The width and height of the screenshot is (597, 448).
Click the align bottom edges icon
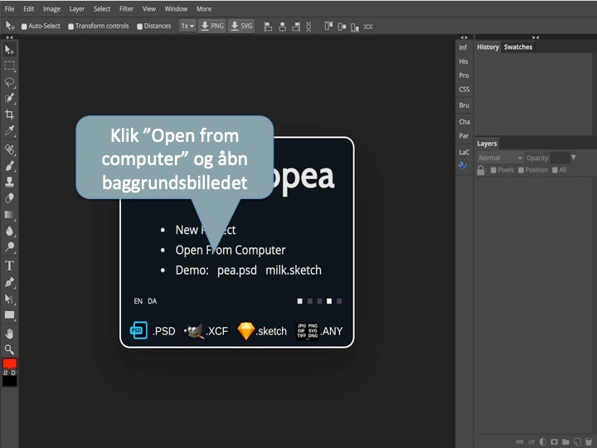coord(355,27)
